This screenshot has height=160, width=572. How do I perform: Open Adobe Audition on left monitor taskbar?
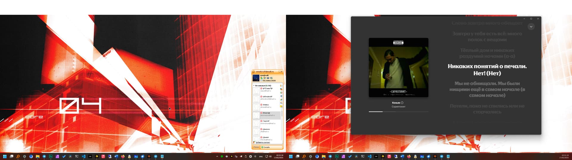[x=51, y=156]
